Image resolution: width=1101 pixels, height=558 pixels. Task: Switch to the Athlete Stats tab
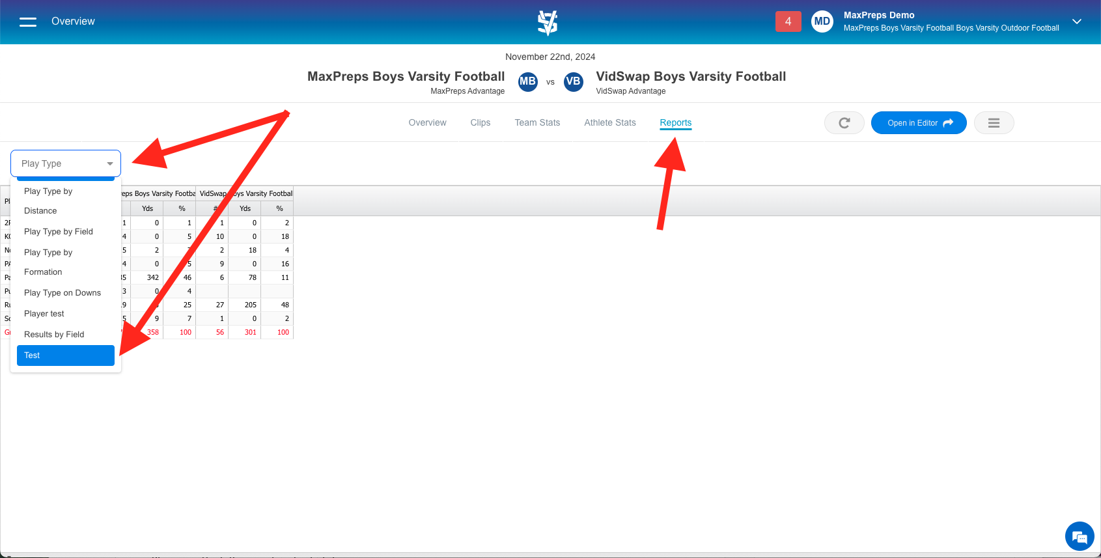pyautogui.click(x=610, y=122)
